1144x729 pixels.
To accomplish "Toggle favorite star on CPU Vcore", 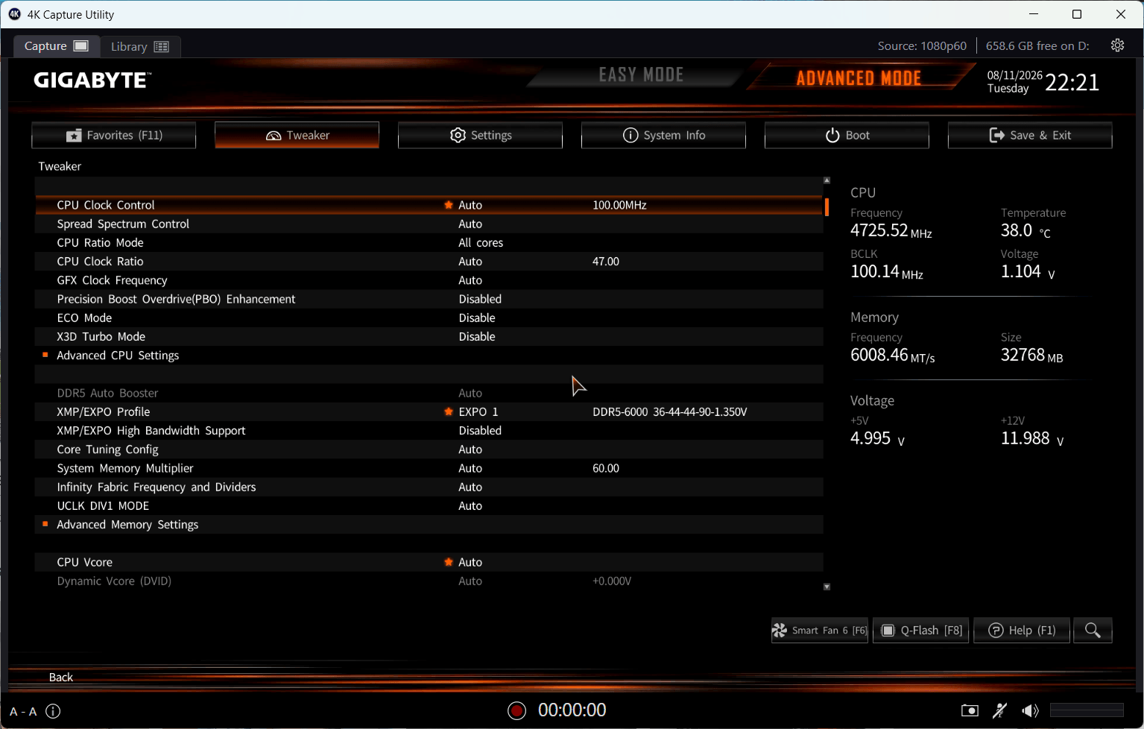I will pyautogui.click(x=449, y=562).
